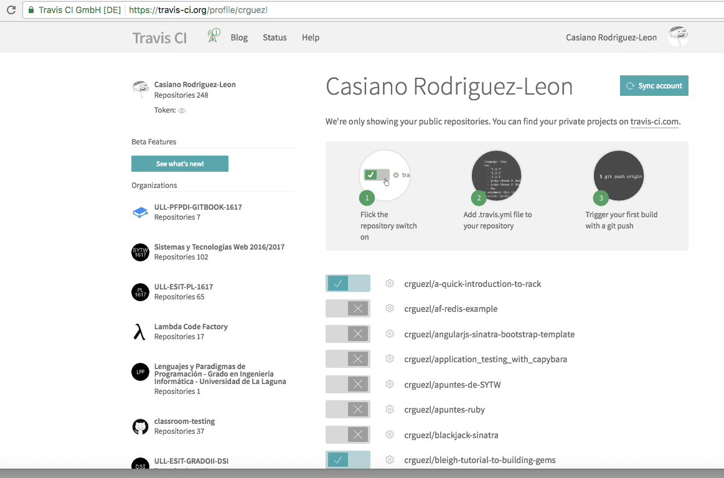Click the classroom-testing GitHub octocat icon
Viewport: 724px width, 478px height.
140,426
